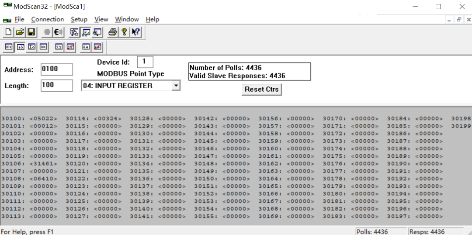This screenshot has height=235, width=472.
Task: Open the Connection menu
Action: tap(48, 20)
